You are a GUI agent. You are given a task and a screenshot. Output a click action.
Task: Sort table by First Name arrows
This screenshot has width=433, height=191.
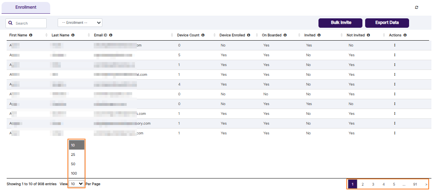coord(46,35)
